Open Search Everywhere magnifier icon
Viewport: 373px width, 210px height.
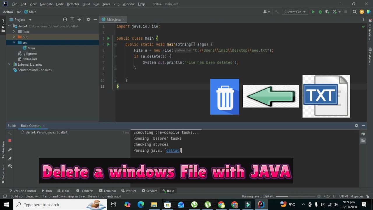click(x=355, y=12)
